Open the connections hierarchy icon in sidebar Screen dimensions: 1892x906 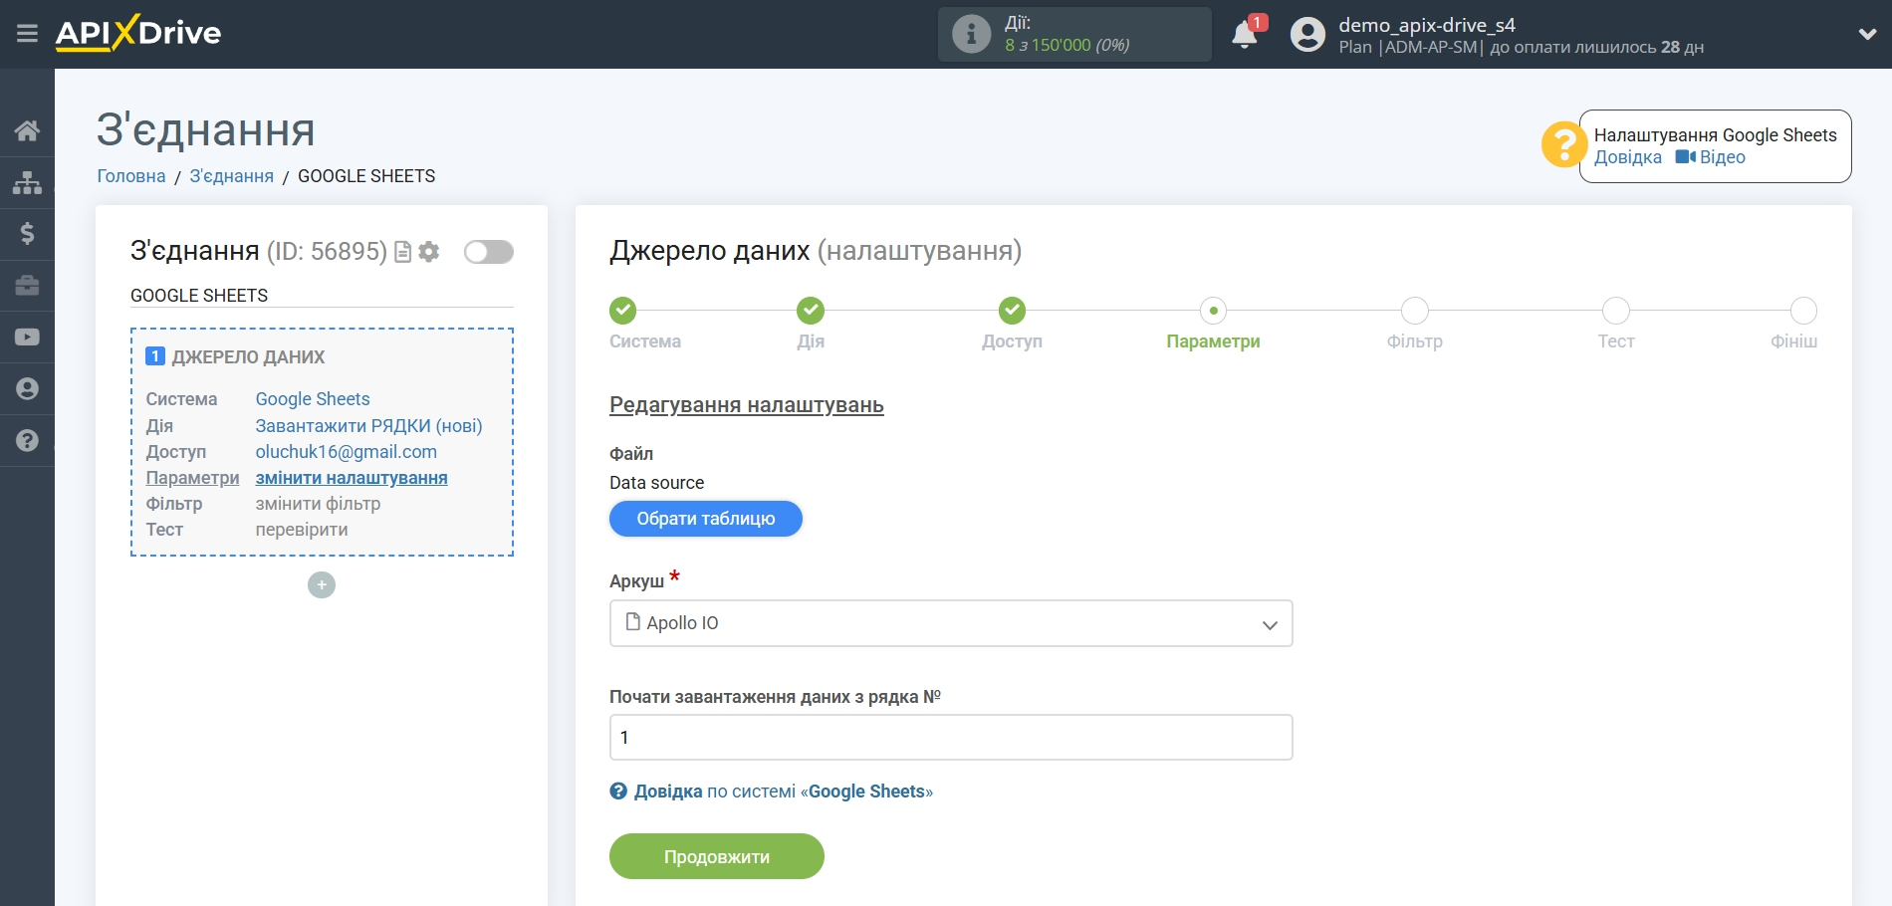[x=28, y=182]
